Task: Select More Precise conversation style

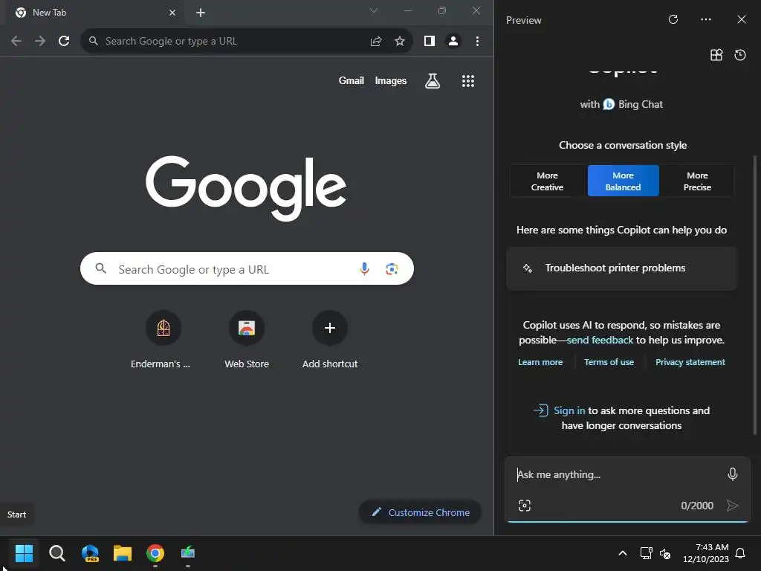Action: click(697, 181)
